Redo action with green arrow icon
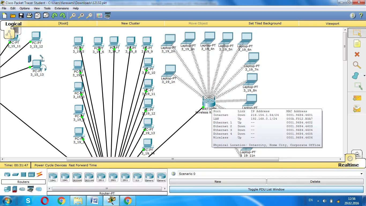The width and height of the screenshot is (366, 206). [x=62, y=16]
